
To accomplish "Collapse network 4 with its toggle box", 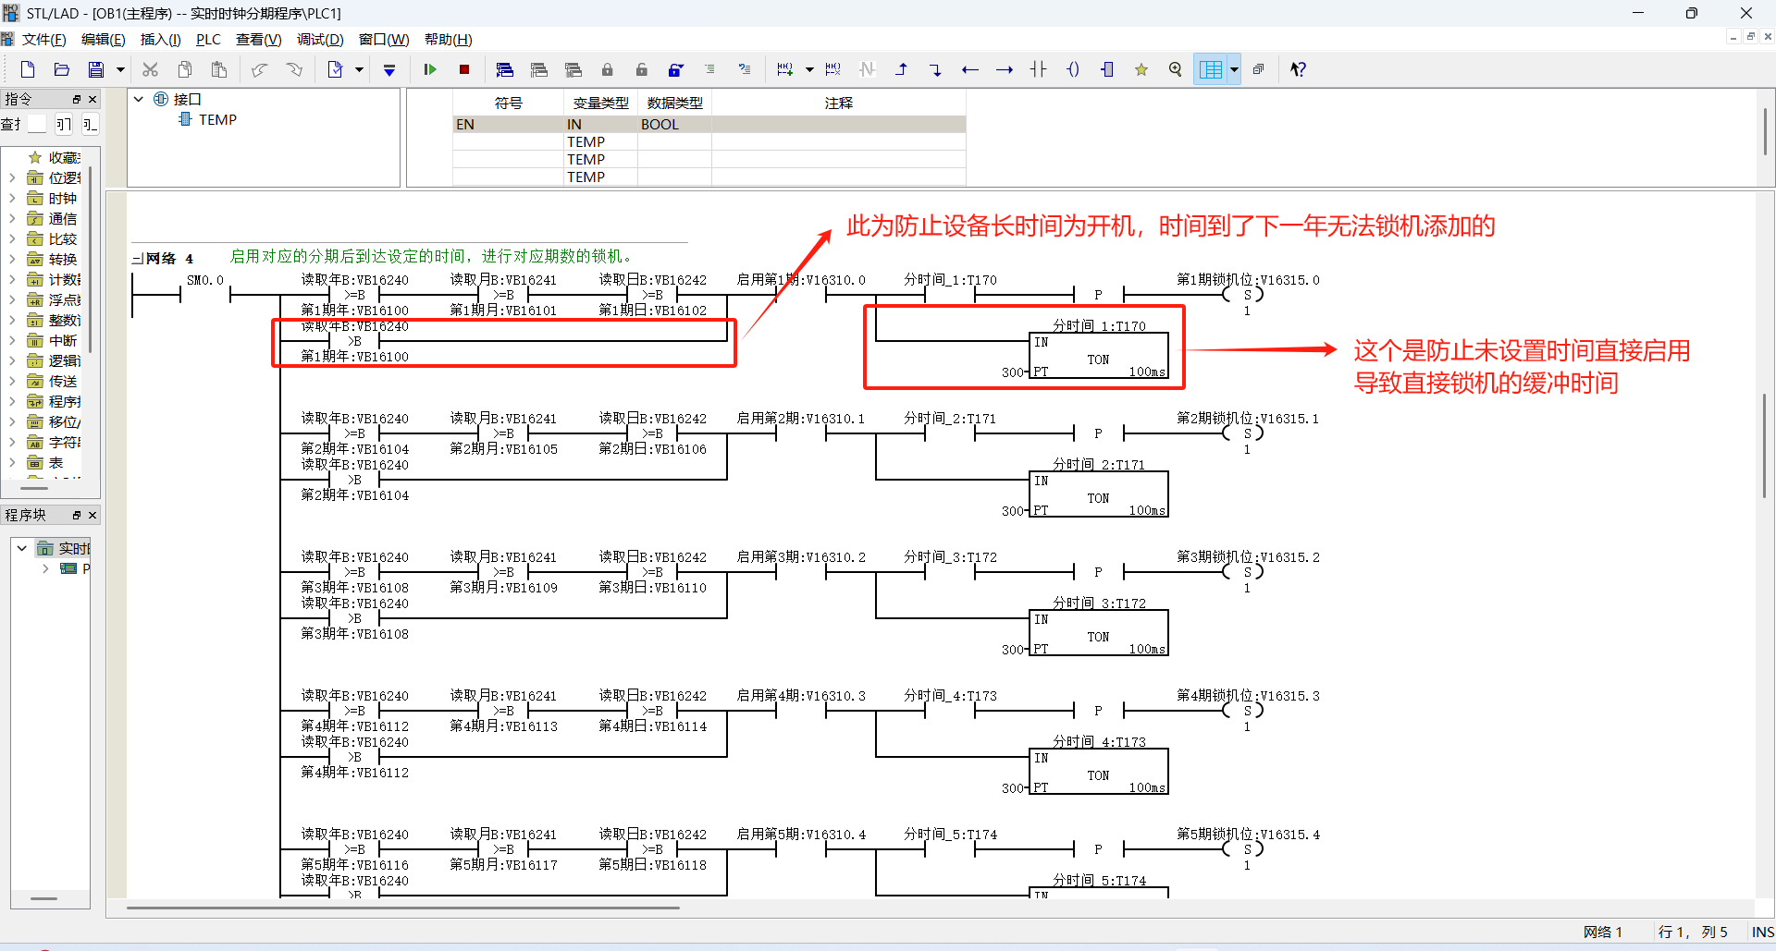I will 137,259.
